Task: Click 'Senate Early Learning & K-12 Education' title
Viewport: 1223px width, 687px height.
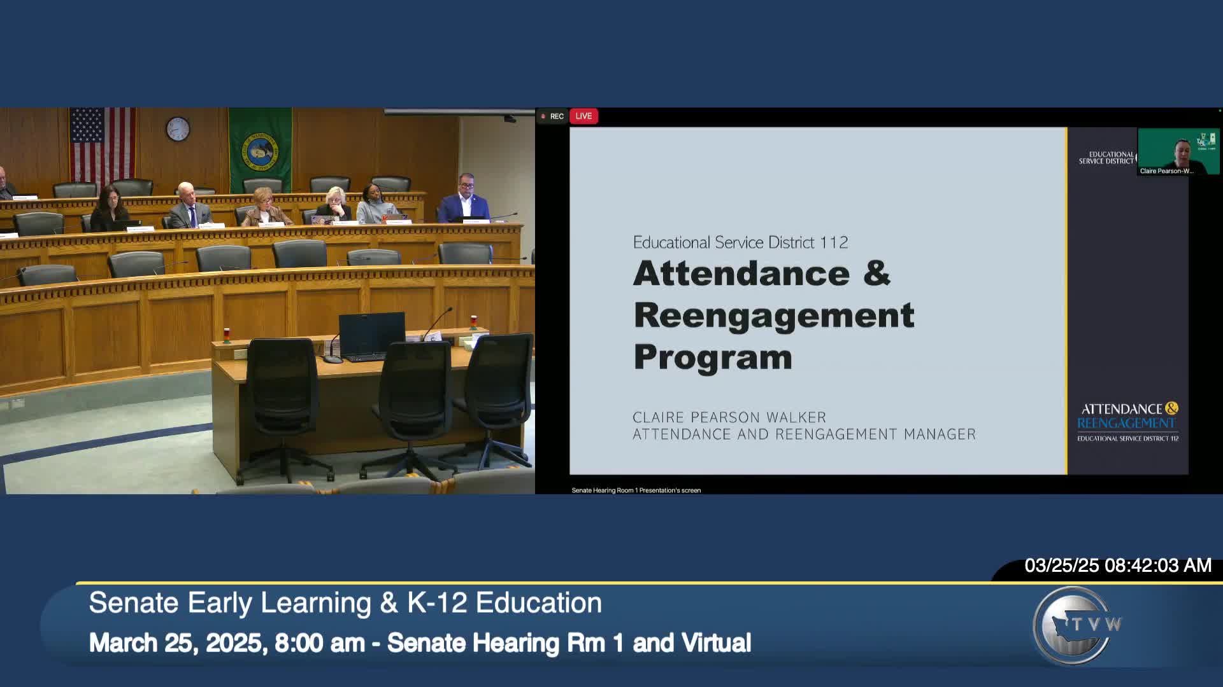Action: (345, 603)
